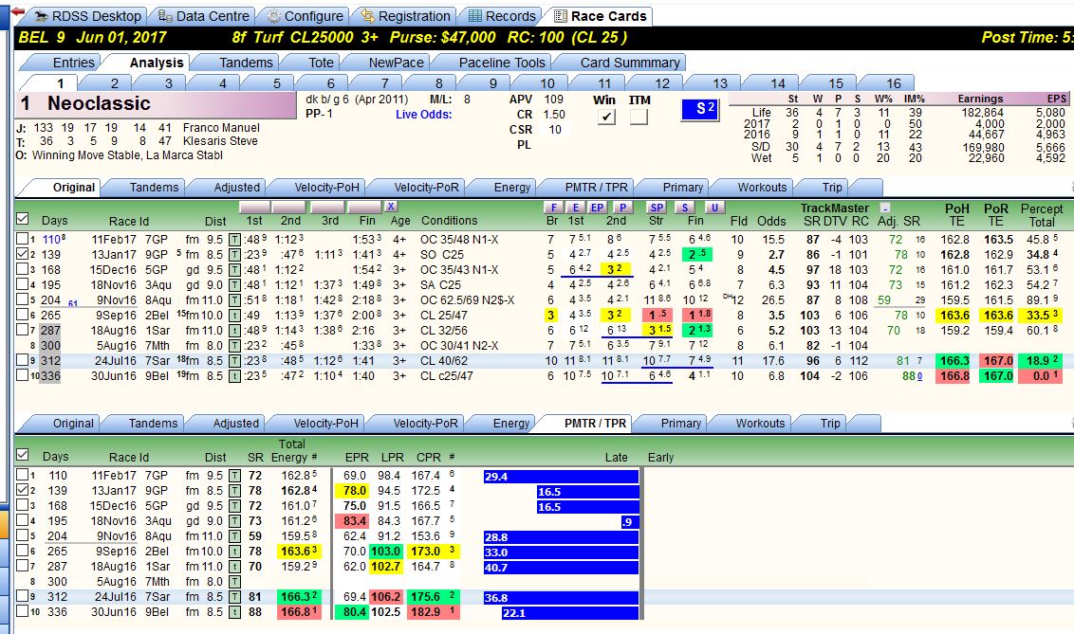
Task: Click horse name Neoclassic
Action: [99, 103]
